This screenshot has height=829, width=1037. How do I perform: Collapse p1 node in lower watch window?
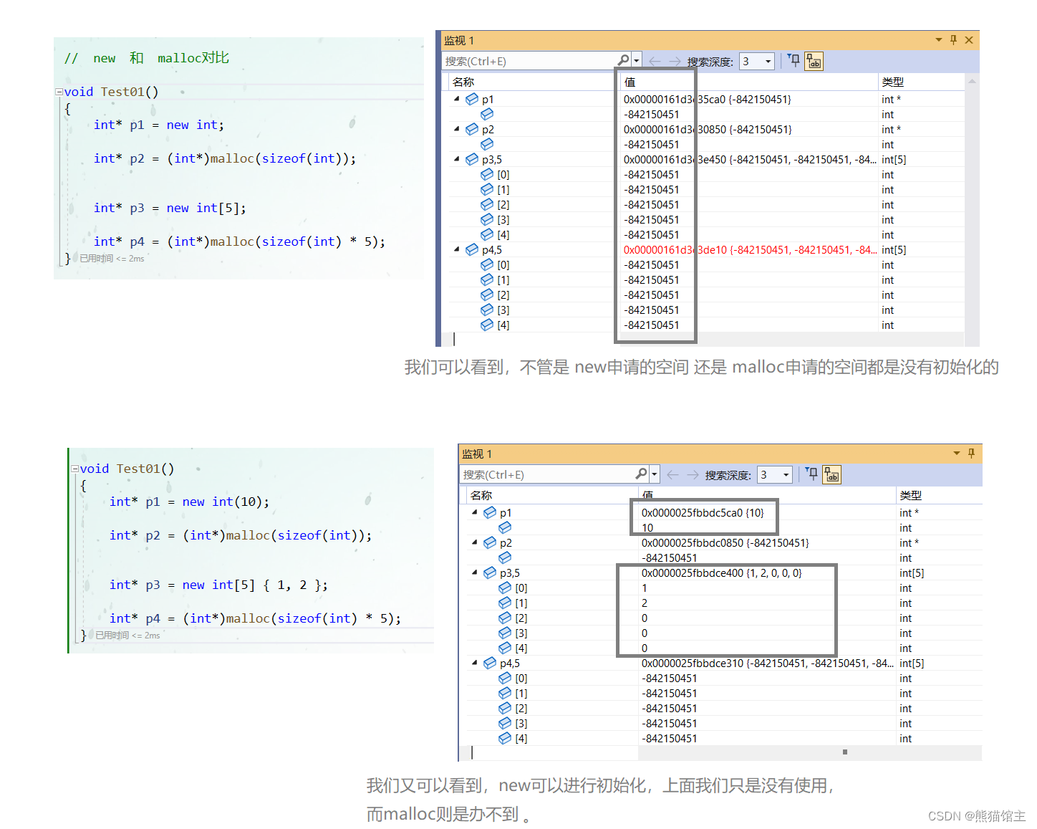tap(475, 512)
